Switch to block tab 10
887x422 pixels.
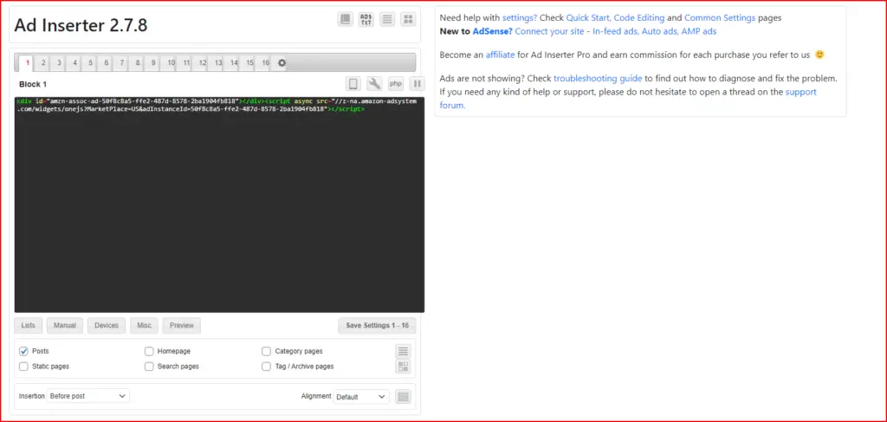171,63
